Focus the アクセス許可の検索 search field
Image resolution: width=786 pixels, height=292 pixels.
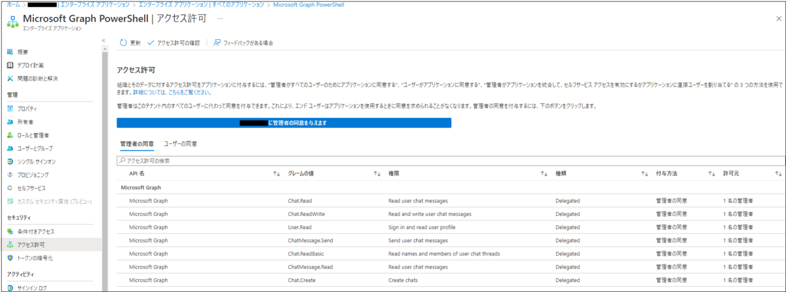(451, 160)
